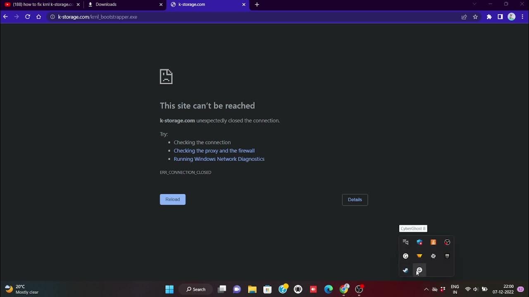Click the sad page error icon

coord(166,77)
